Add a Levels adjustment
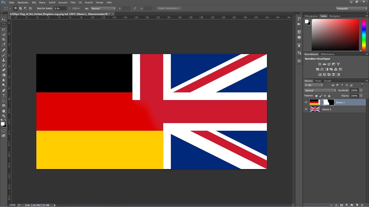This screenshot has width=369, height=207. (324, 64)
